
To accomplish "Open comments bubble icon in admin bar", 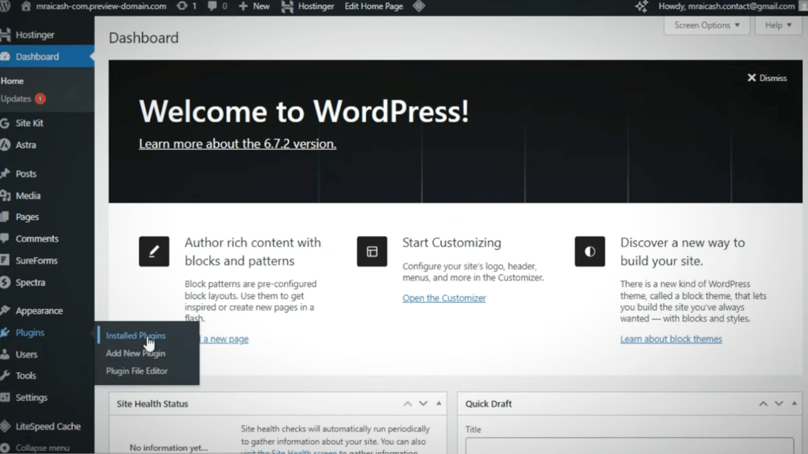I will click(212, 6).
